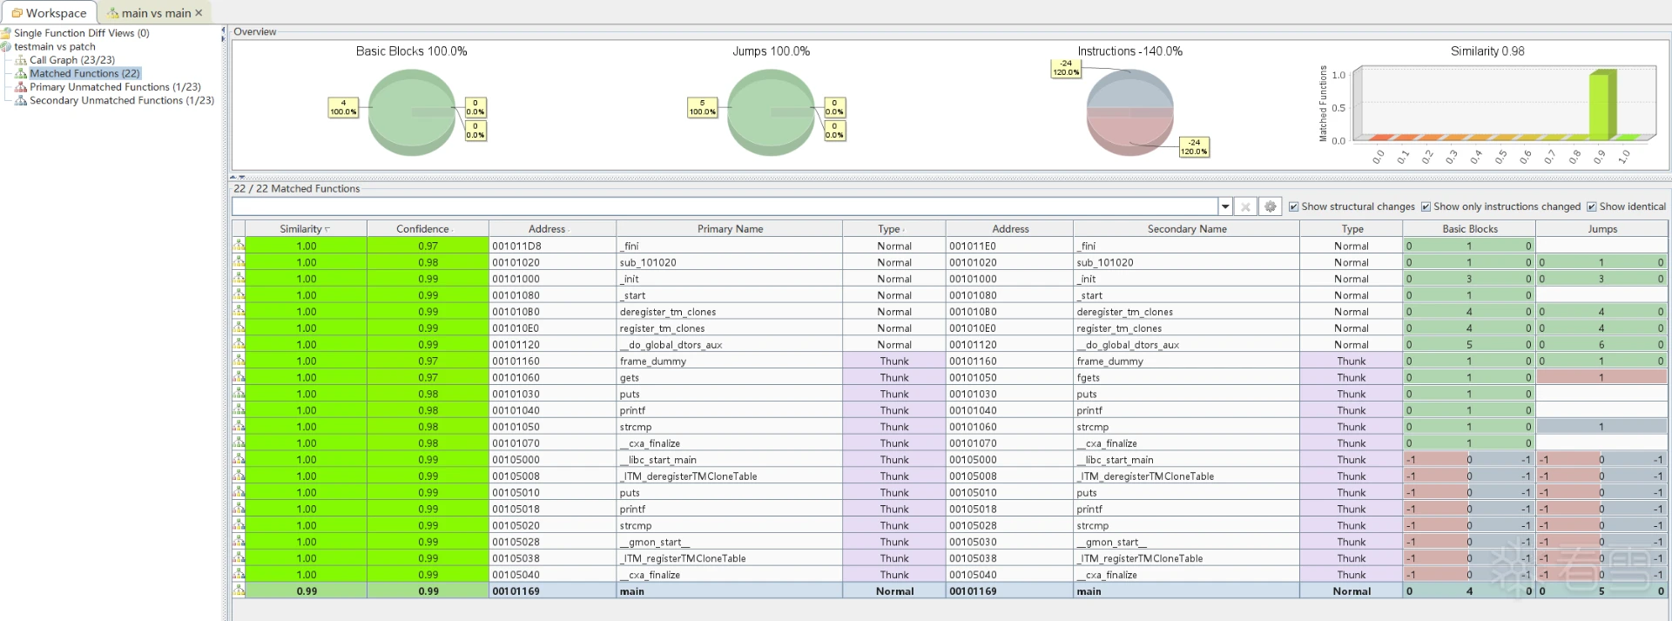
Task: Collapse the left workspace tree panel
Action: pos(223,30)
